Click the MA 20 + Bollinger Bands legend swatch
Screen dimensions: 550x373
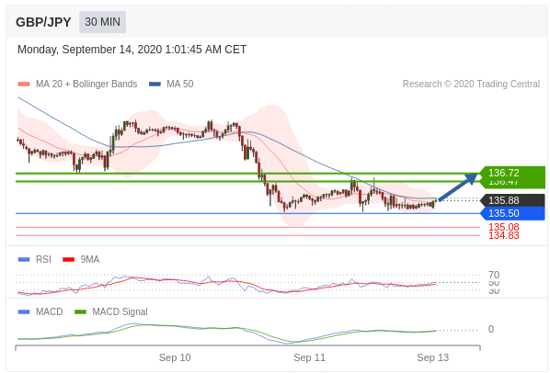click(24, 84)
